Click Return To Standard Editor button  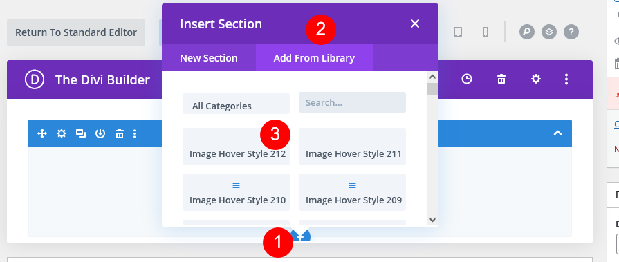click(76, 32)
